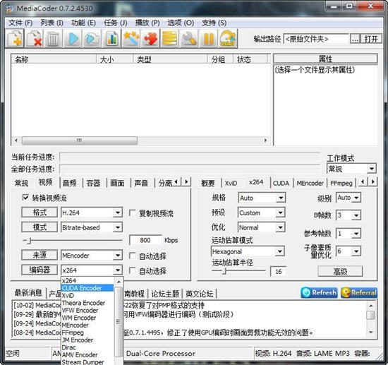Open the wrench settings icon
This screenshot has width=388, height=365.
point(189,38)
